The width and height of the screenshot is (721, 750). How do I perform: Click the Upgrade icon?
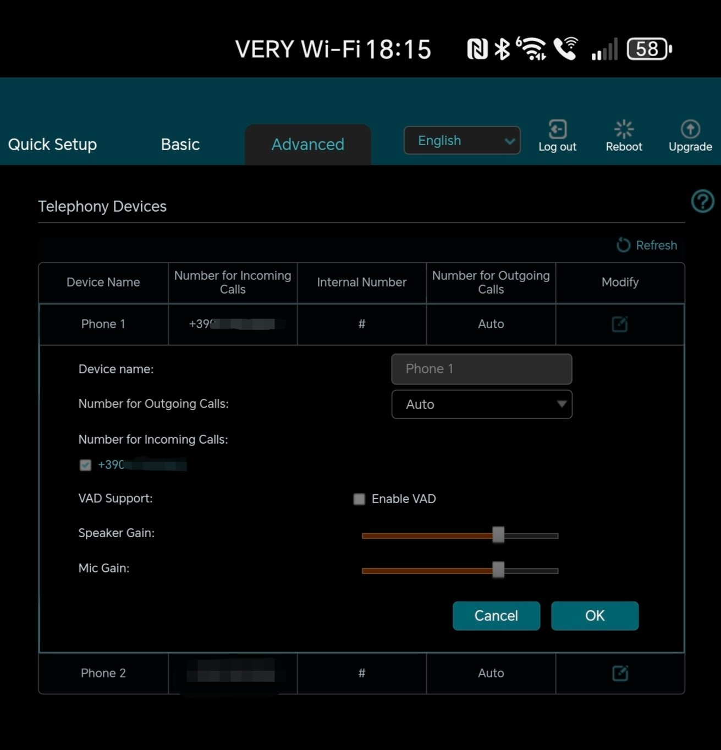click(690, 130)
